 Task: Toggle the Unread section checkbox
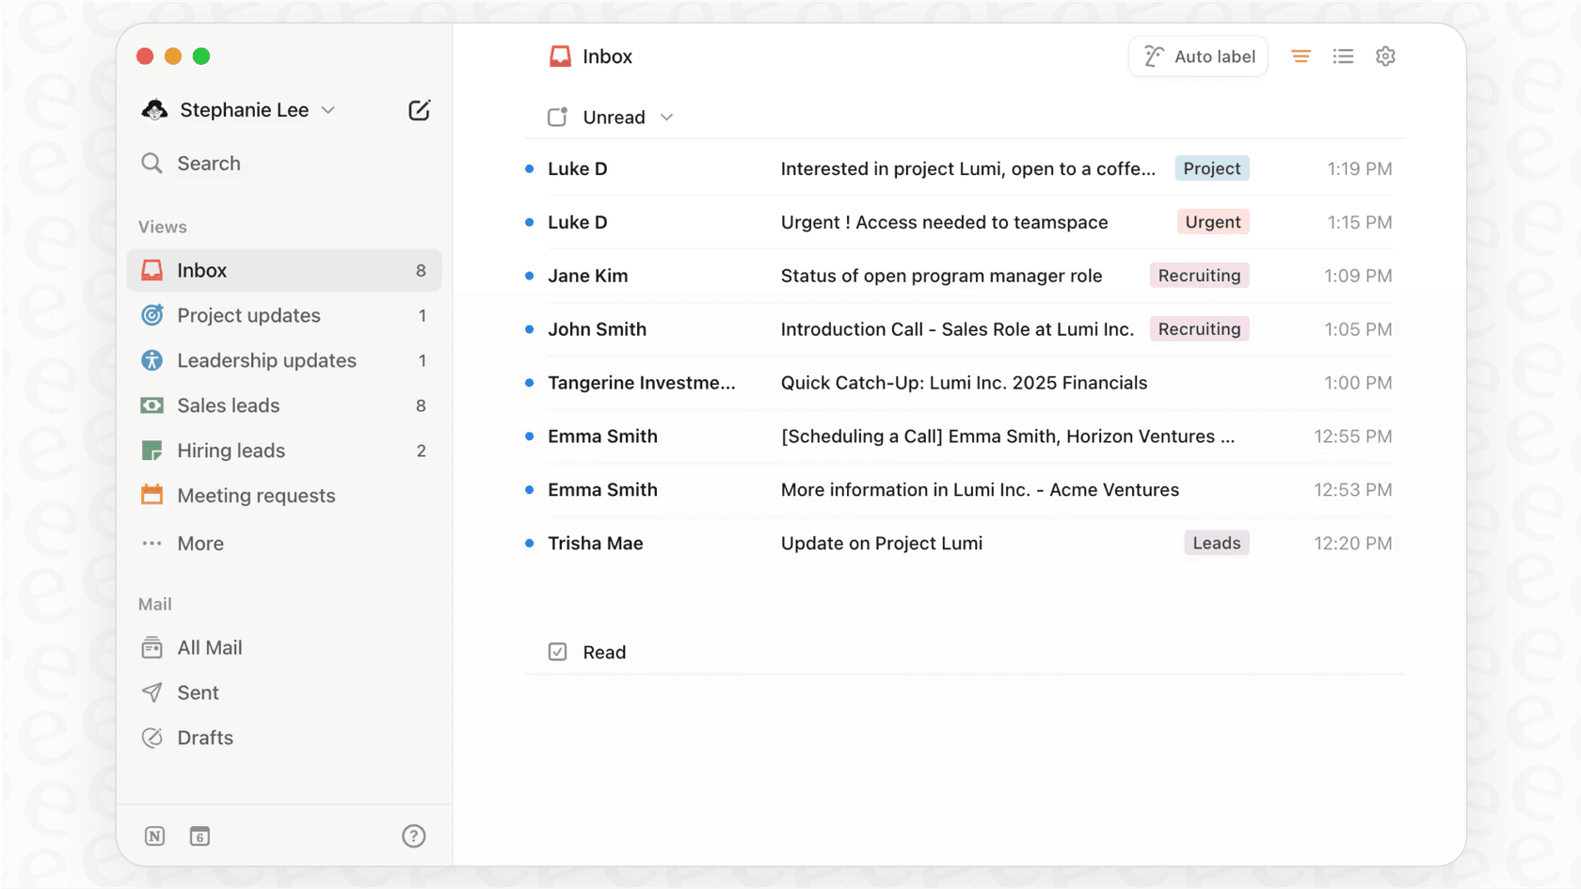[x=557, y=117]
